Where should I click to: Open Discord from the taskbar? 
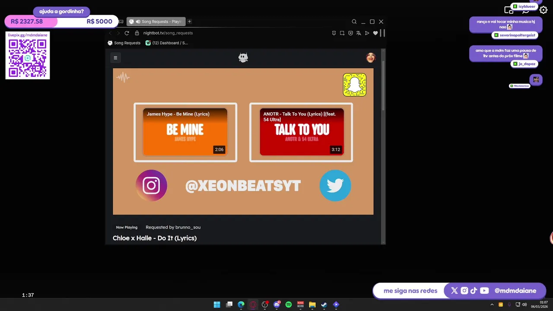click(x=277, y=305)
